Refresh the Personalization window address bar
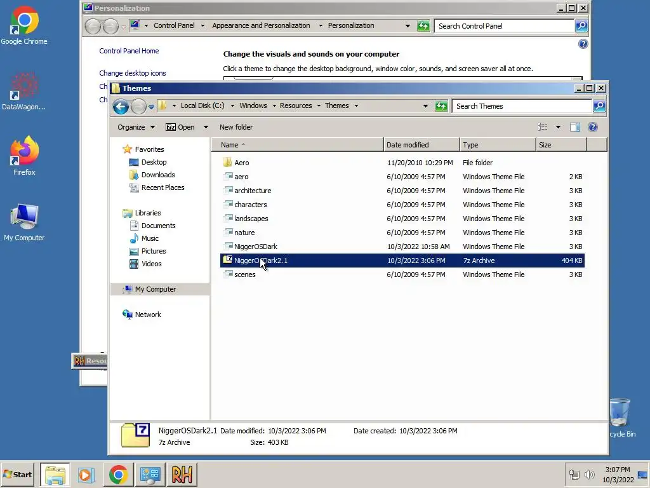 [423, 26]
